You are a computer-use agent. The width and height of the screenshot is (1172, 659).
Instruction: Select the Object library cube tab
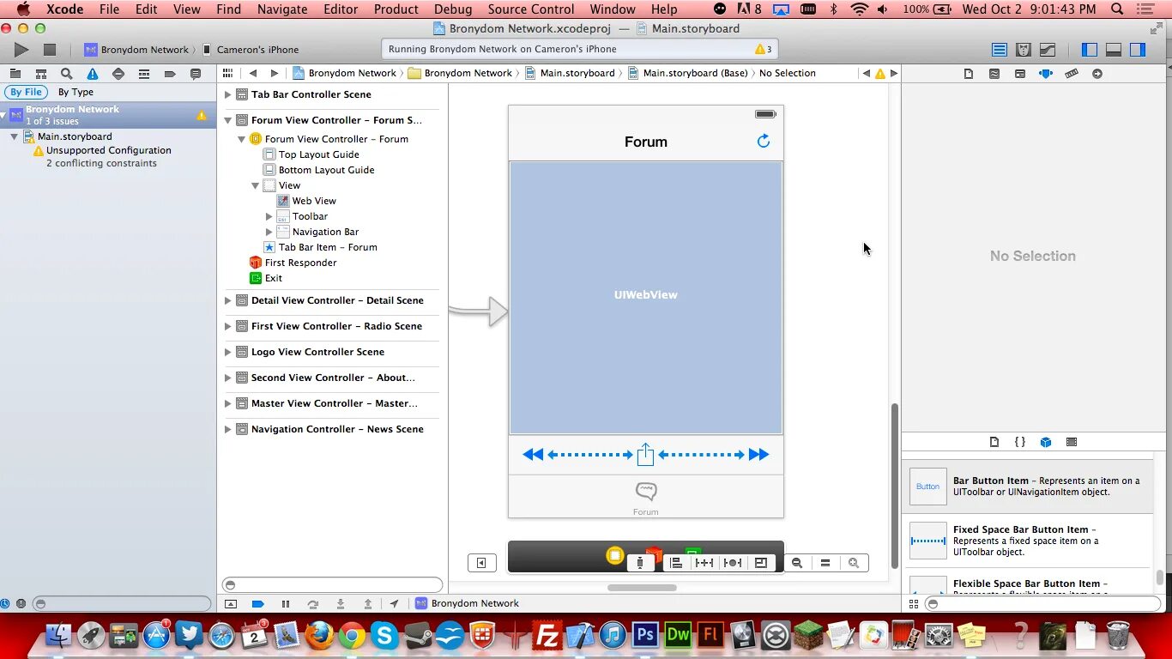(1046, 442)
